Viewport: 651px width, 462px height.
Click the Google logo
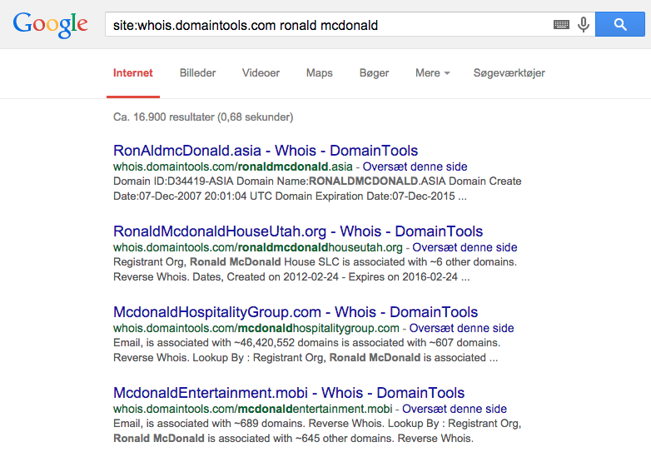[x=50, y=25]
